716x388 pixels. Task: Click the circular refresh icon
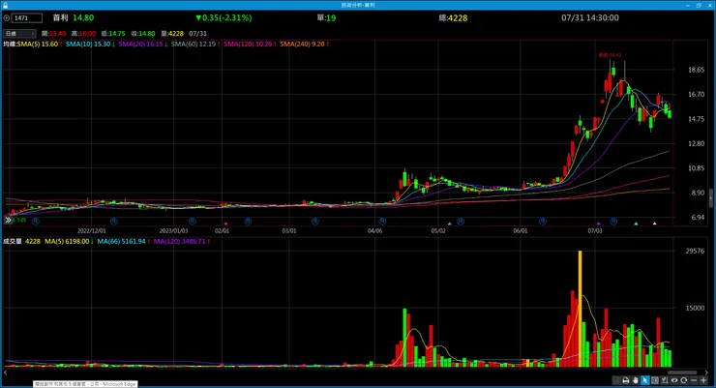click(683, 380)
